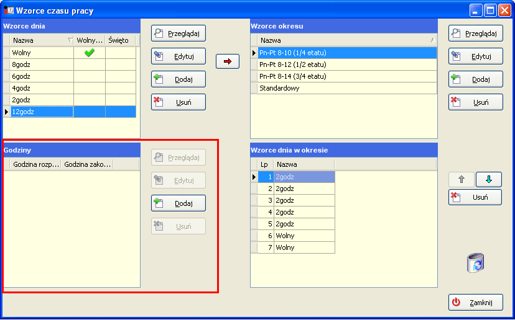Click the red right arrow button
This screenshot has width=515, height=320.
228,61
